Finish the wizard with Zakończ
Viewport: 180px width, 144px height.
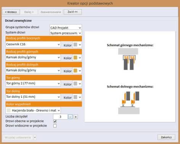point(166,137)
